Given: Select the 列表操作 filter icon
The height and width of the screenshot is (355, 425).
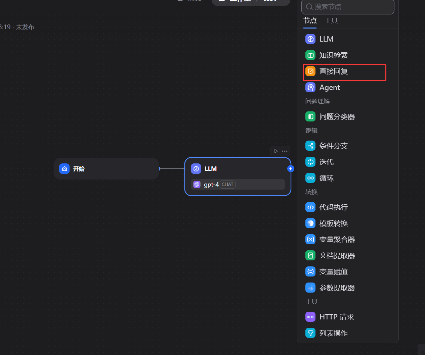Looking at the screenshot, I should point(310,333).
